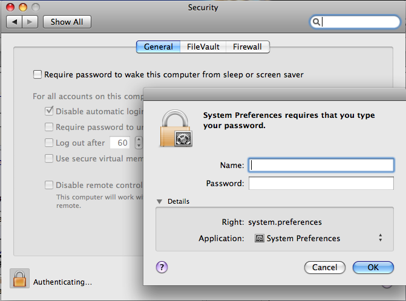Click the padlock icon beside Authenticating

click(x=19, y=279)
